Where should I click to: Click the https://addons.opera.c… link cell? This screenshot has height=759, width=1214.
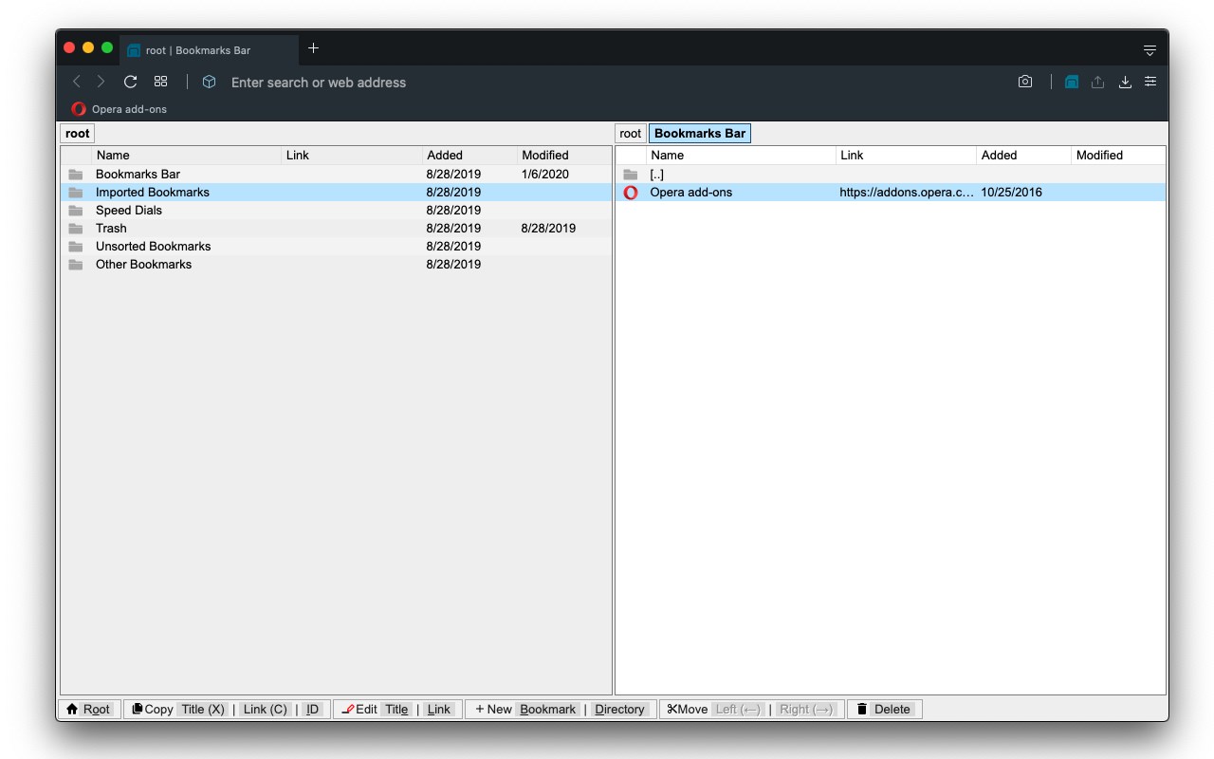906,193
